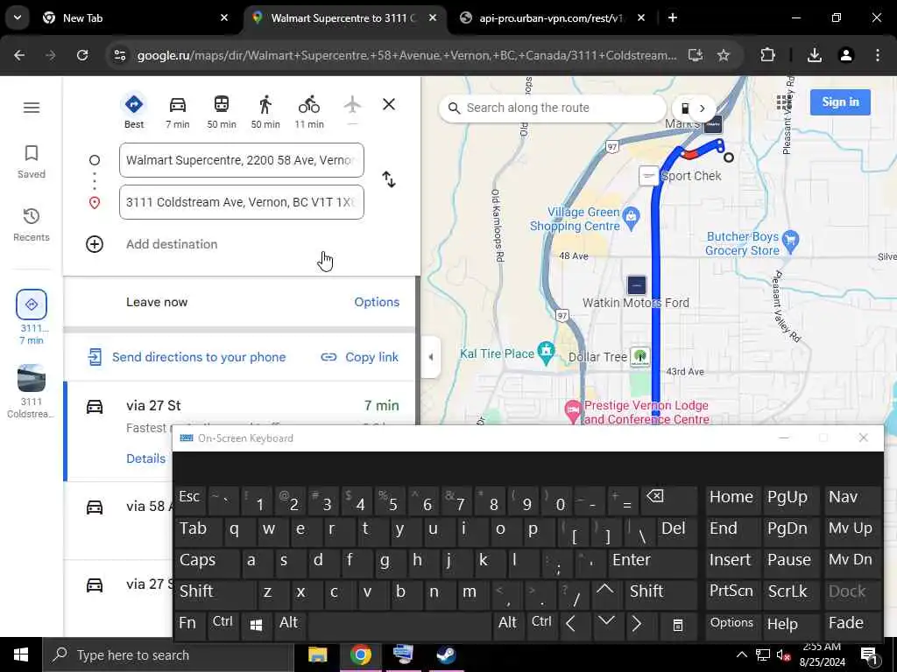
Task: Open Leave now departure time dropdown
Action: click(x=157, y=302)
